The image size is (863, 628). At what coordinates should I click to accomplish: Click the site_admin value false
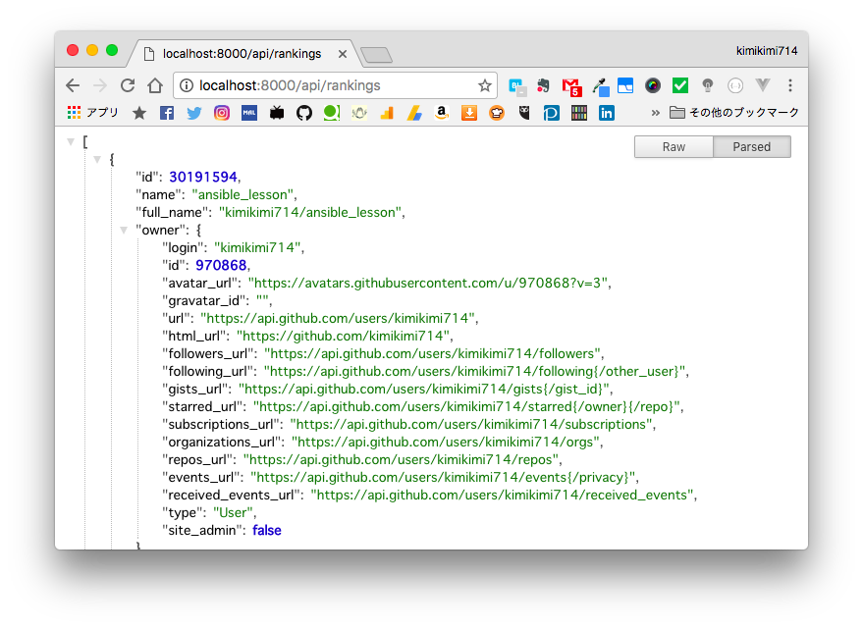click(267, 530)
